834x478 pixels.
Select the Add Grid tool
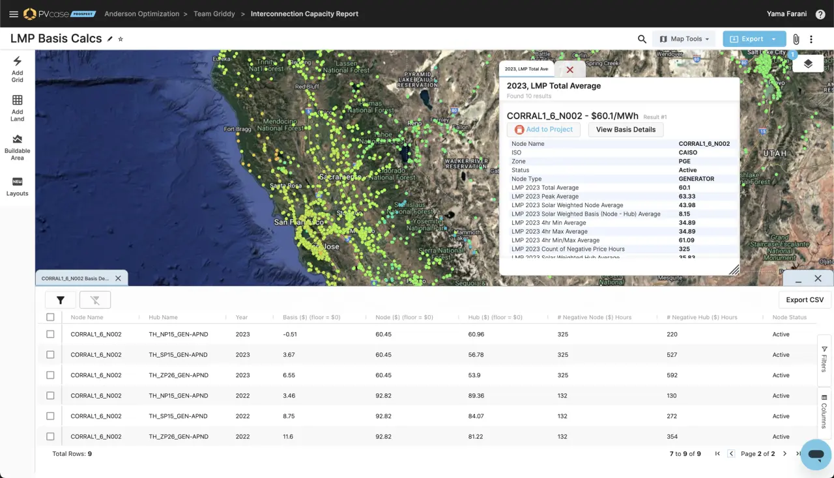click(x=18, y=69)
